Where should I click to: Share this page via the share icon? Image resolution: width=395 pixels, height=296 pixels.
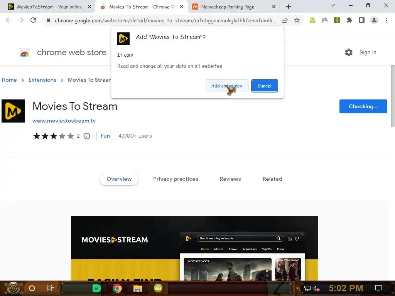(285, 20)
